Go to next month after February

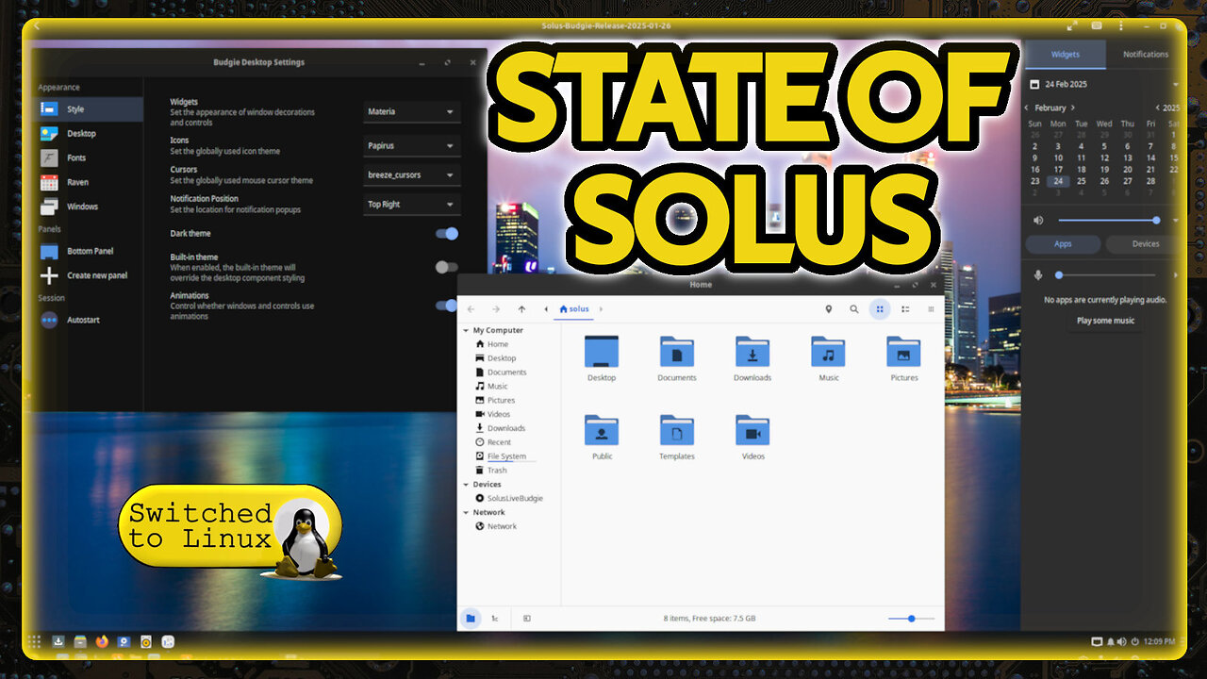[1072, 108]
